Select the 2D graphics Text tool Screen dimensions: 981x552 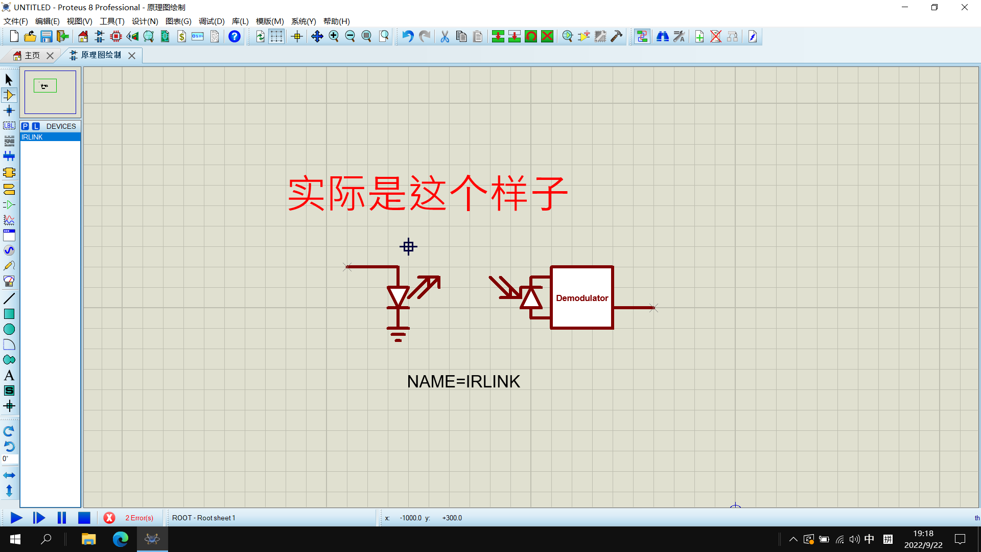point(9,375)
